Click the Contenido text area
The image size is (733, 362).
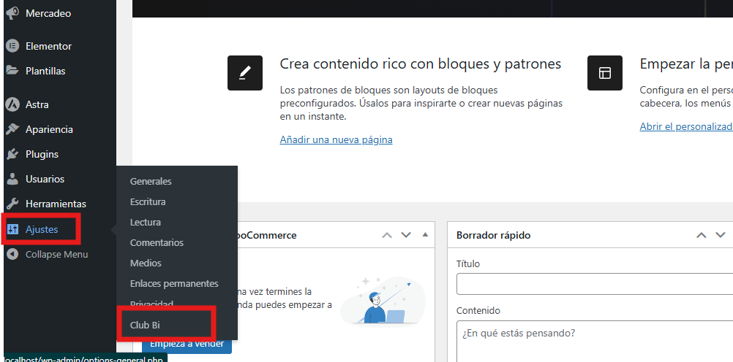click(x=595, y=342)
